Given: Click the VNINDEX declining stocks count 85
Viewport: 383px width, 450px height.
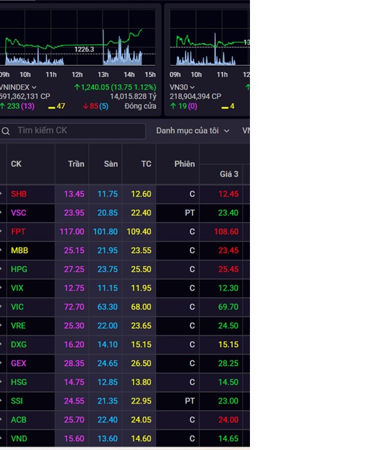Looking at the screenshot, I should pos(95,106).
